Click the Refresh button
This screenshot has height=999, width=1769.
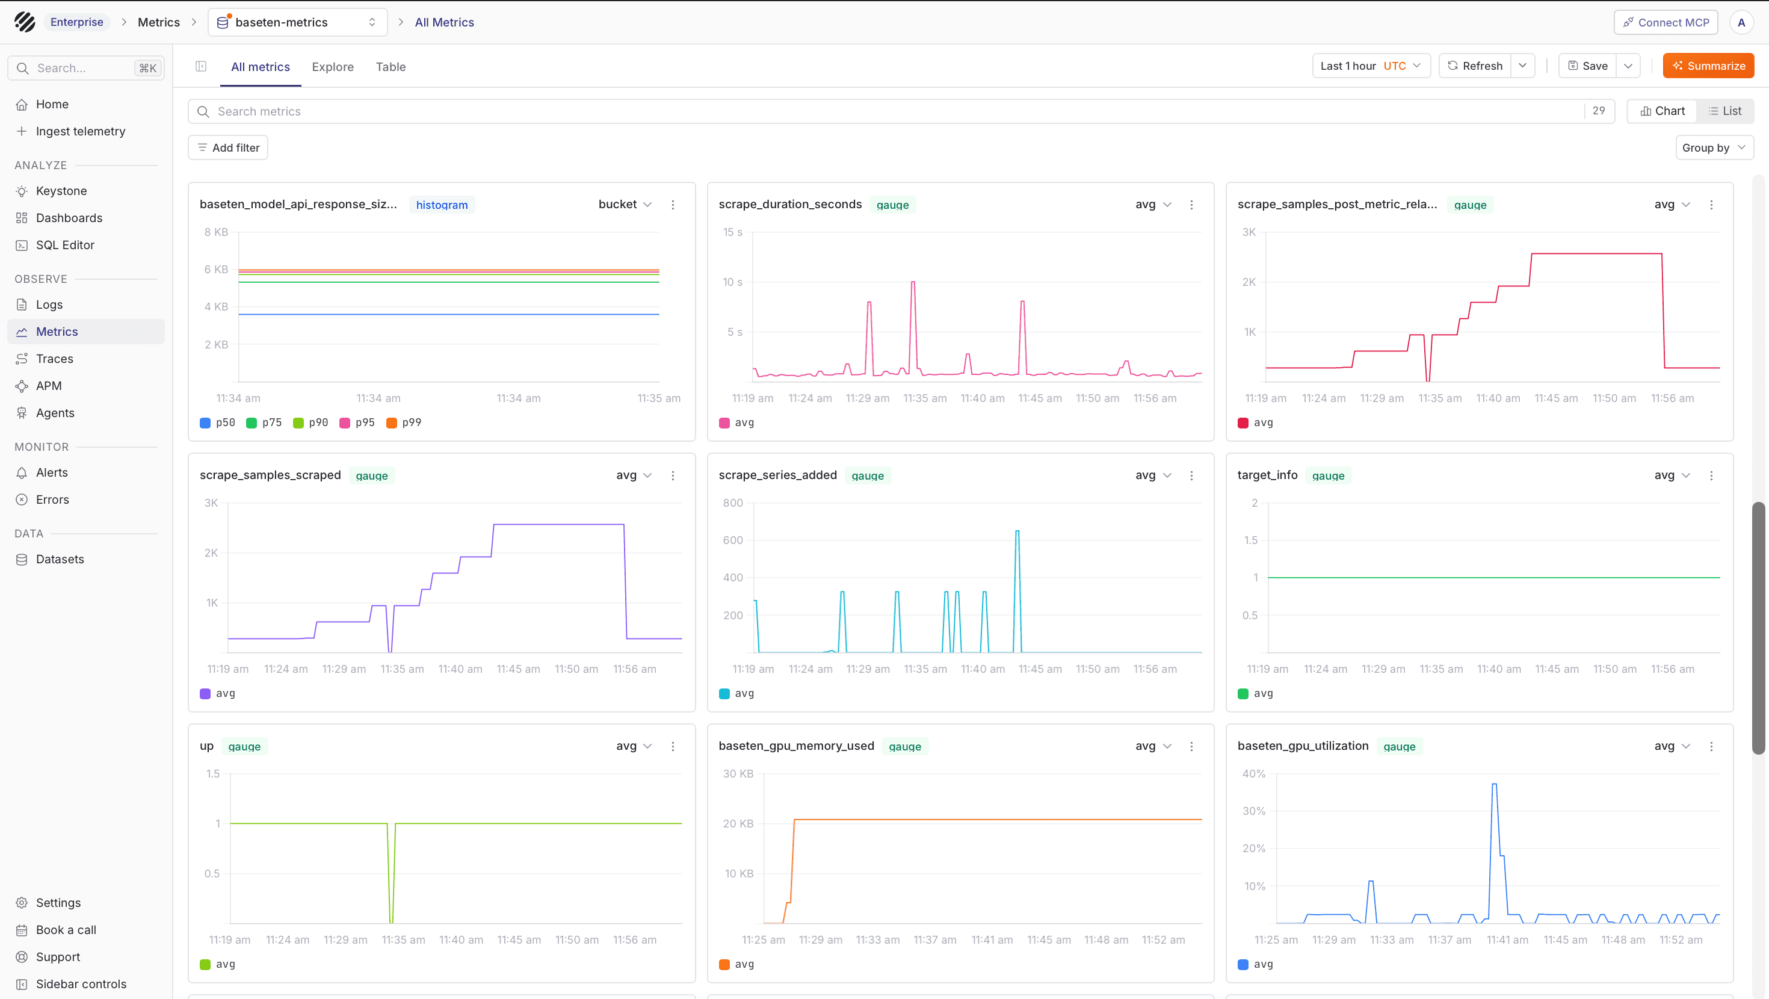click(1474, 66)
